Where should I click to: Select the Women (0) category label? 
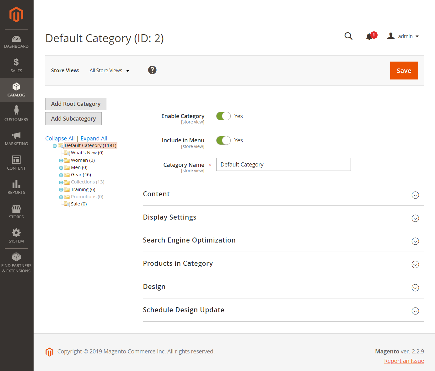83,161
